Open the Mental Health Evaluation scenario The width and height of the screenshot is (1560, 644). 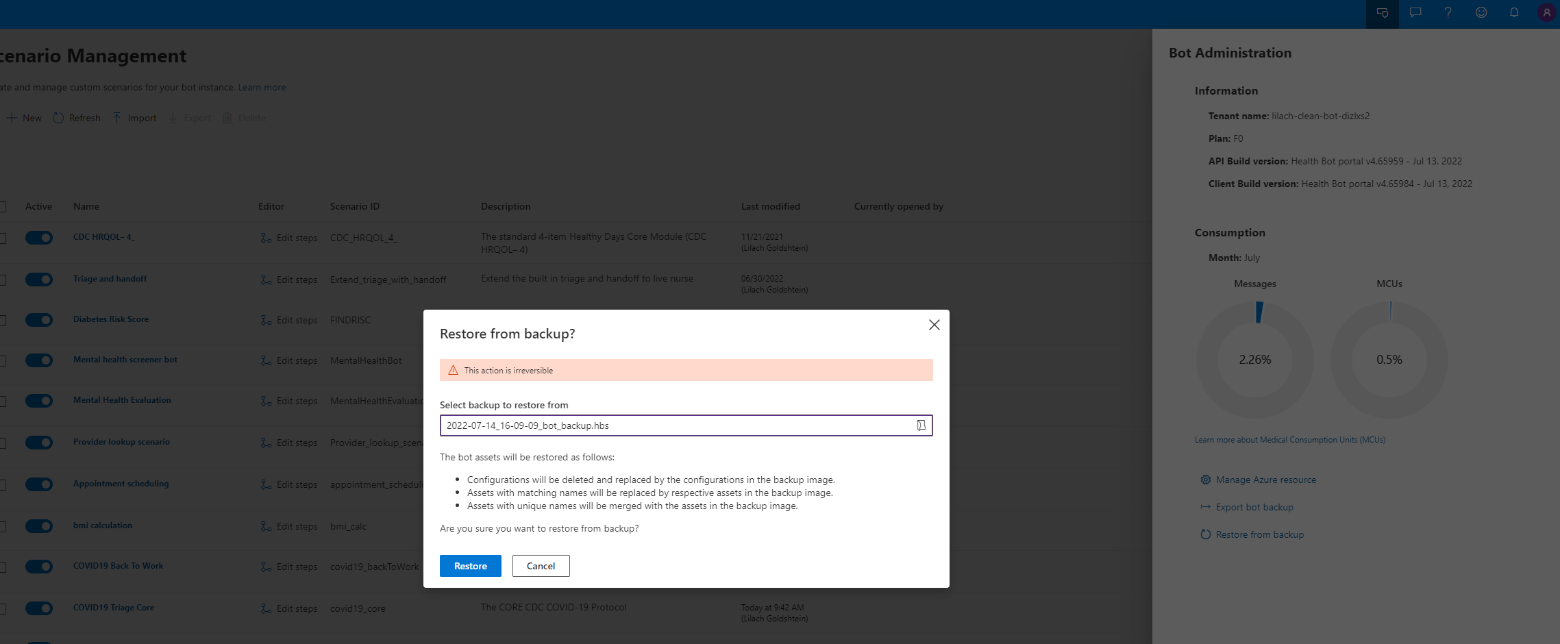122,400
